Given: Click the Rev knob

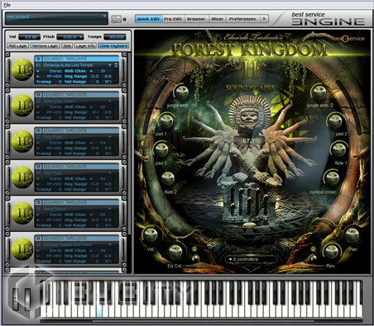Looking at the screenshot, I should 332,251.
